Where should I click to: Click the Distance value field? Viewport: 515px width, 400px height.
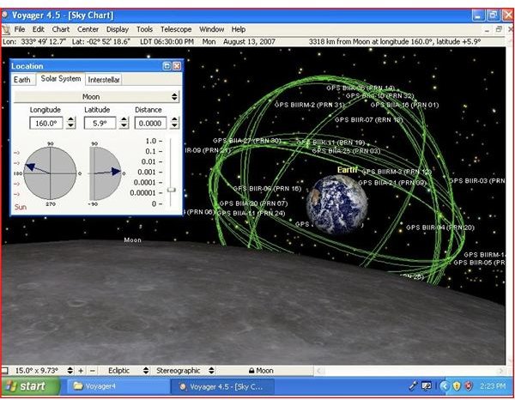pos(150,123)
